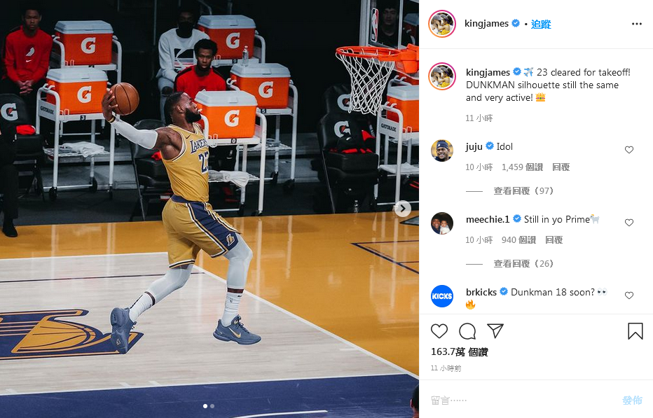Reply to meechie.1's comment
This screenshot has width=653, height=418.
tap(554, 240)
